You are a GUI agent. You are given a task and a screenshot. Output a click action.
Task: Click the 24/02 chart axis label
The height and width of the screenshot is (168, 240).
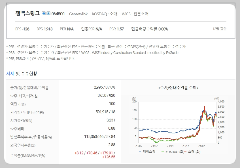pos(201,146)
